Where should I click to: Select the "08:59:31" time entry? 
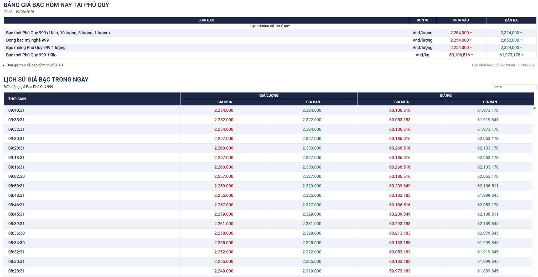pos(16,186)
